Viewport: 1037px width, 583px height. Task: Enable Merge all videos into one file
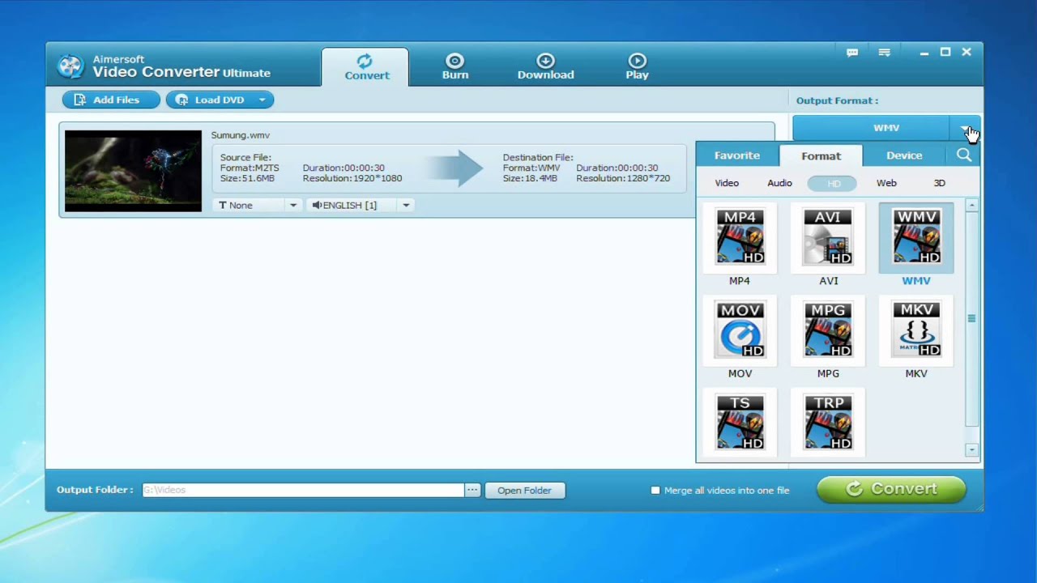(655, 490)
